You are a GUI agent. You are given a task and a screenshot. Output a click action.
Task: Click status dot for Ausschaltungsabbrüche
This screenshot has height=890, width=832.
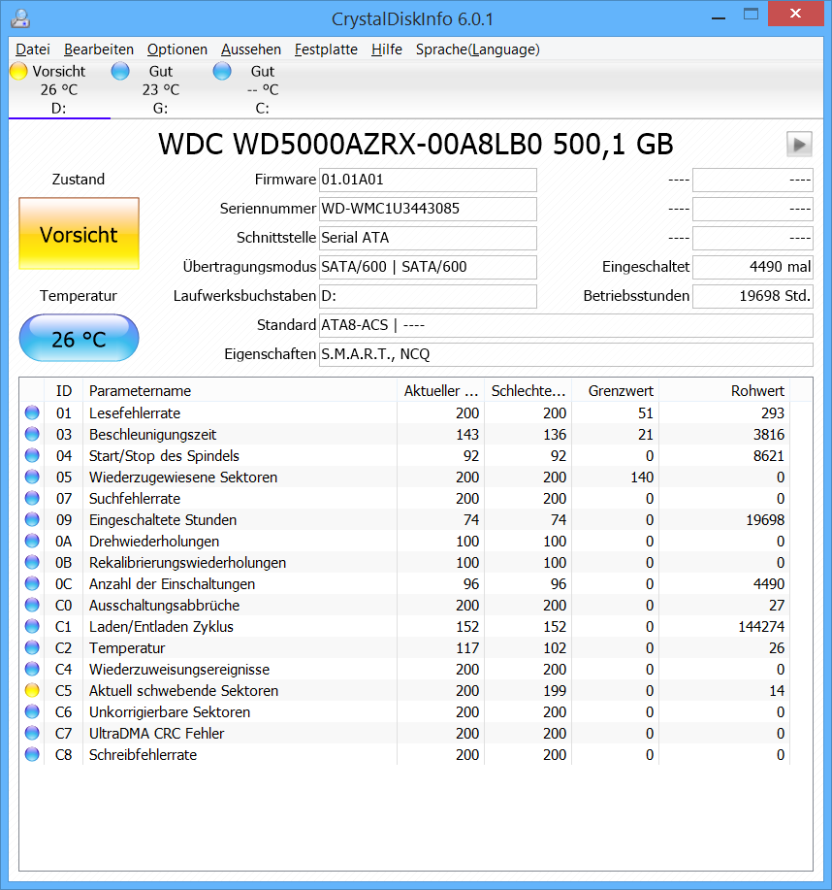32,605
